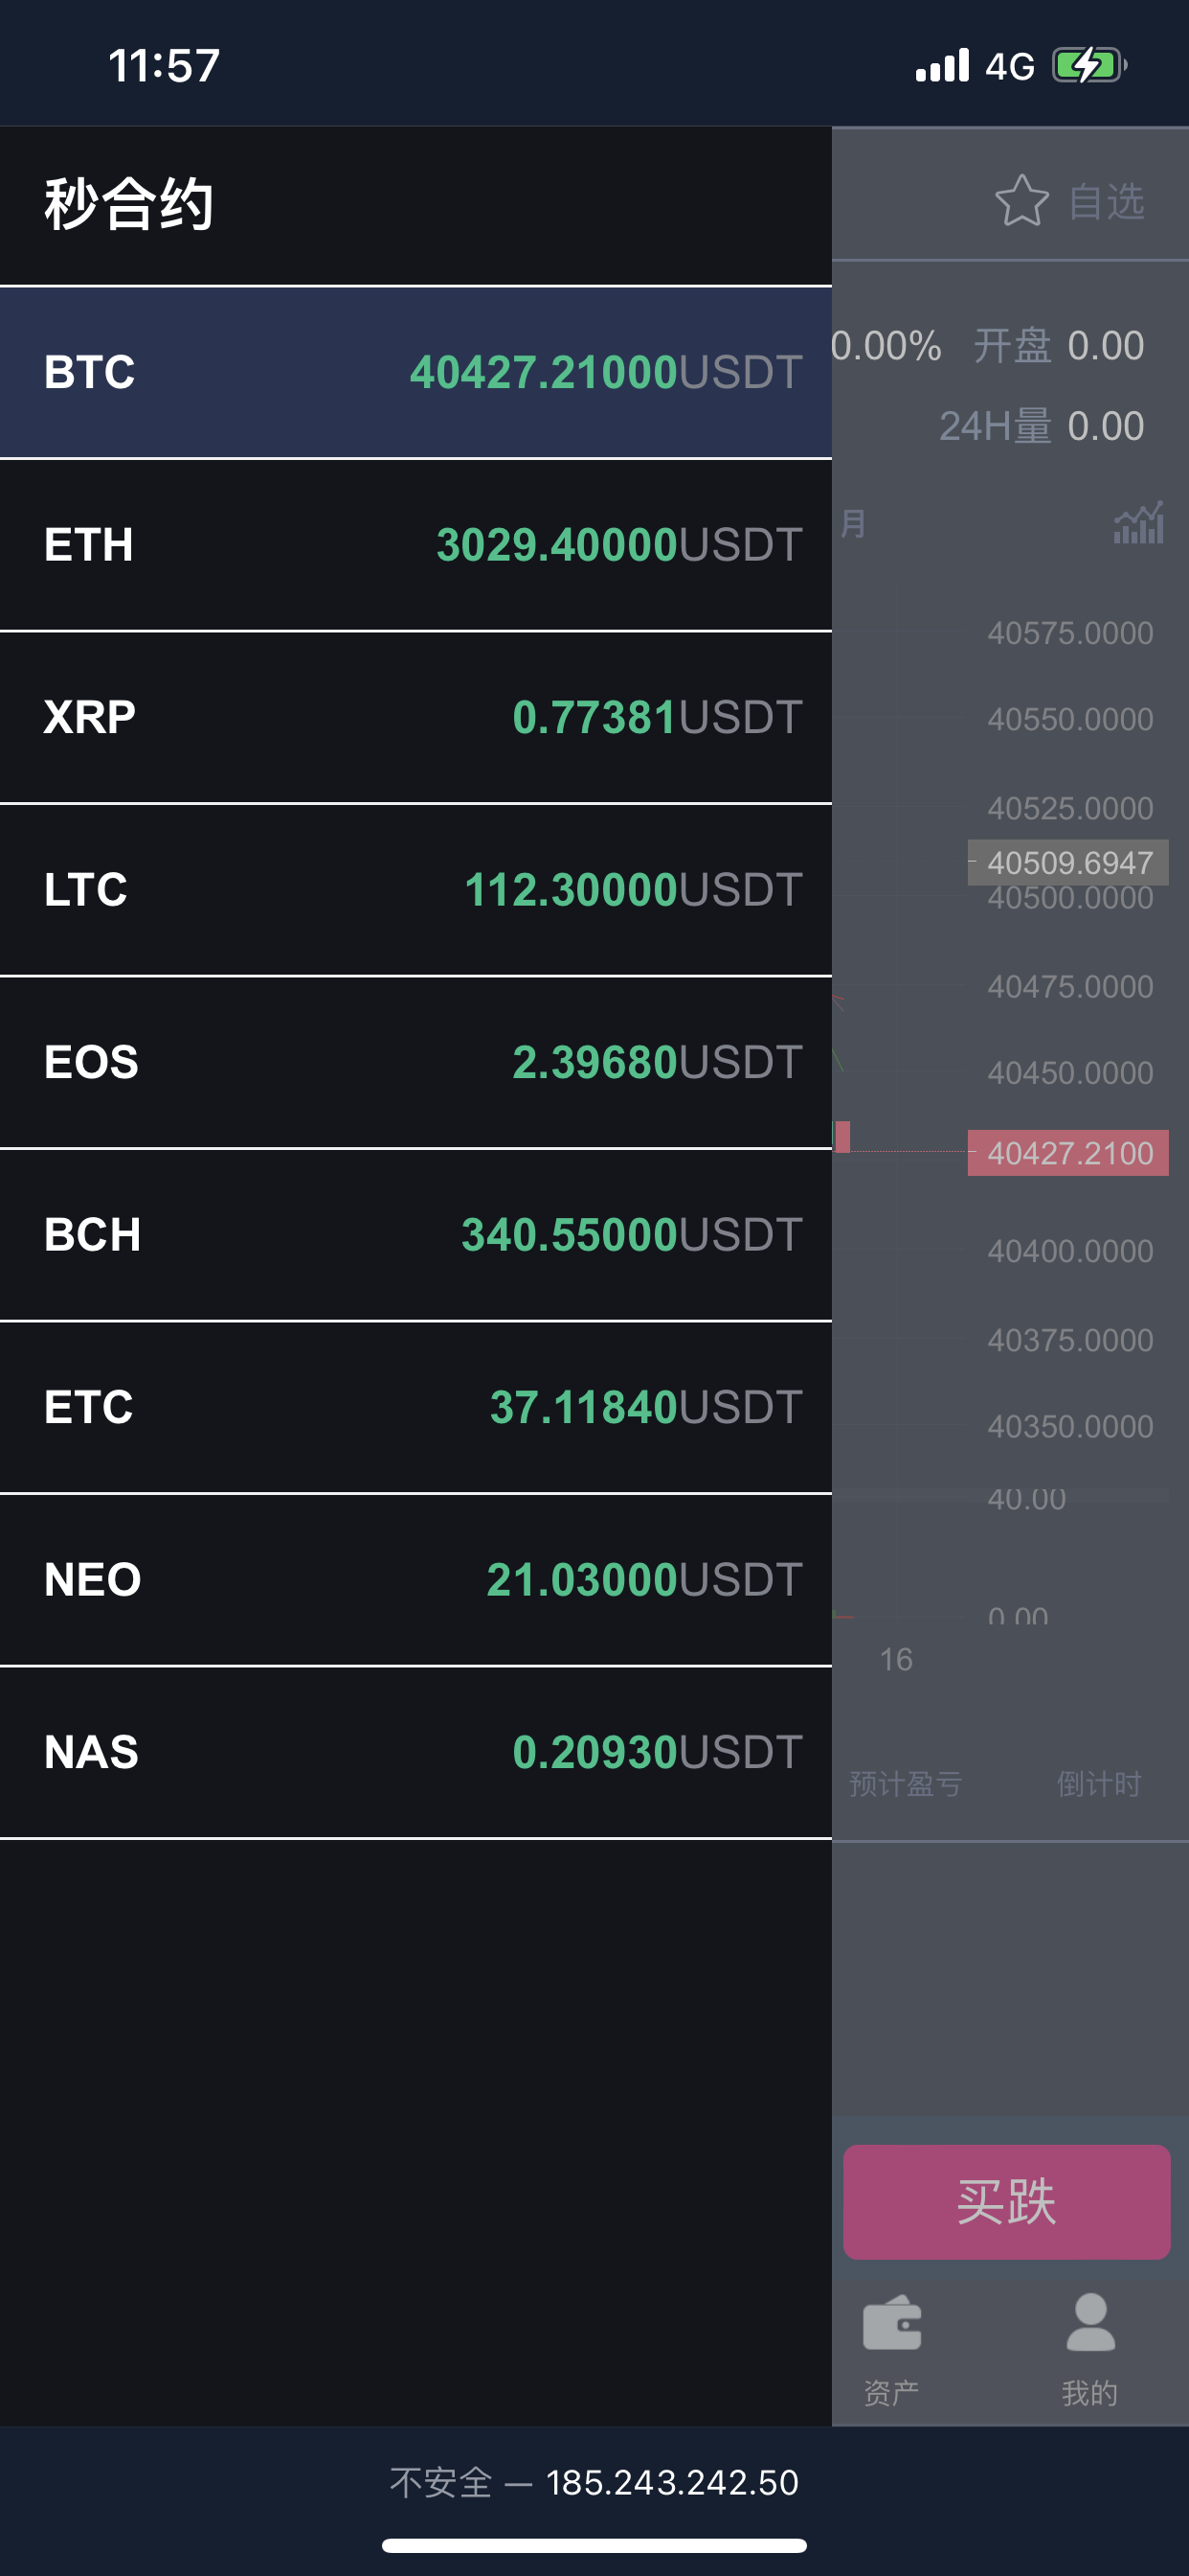Viewport: 1189px width, 2576px height.
Task: Open the profile person icon
Action: [x=1089, y=2323]
